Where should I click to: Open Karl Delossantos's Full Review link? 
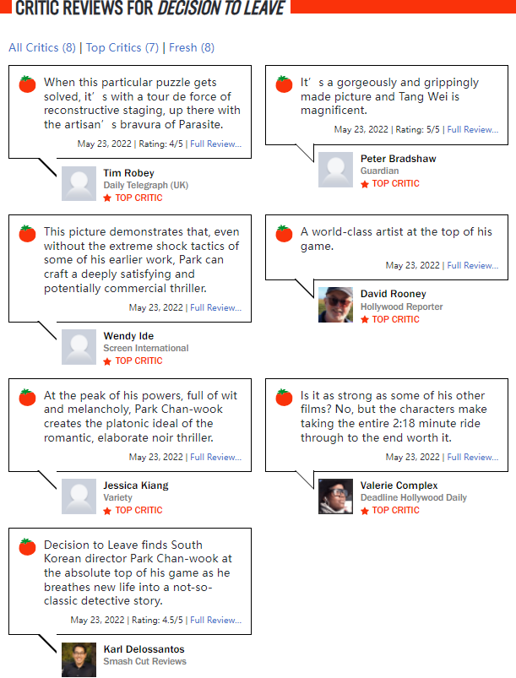point(216,620)
